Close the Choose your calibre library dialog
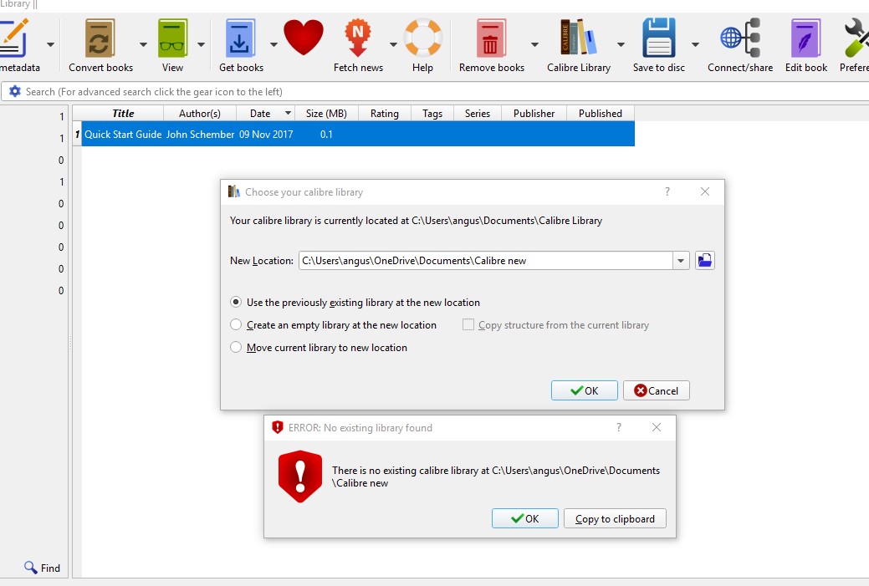Viewport: 869px width, 586px height. click(x=705, y=191)
